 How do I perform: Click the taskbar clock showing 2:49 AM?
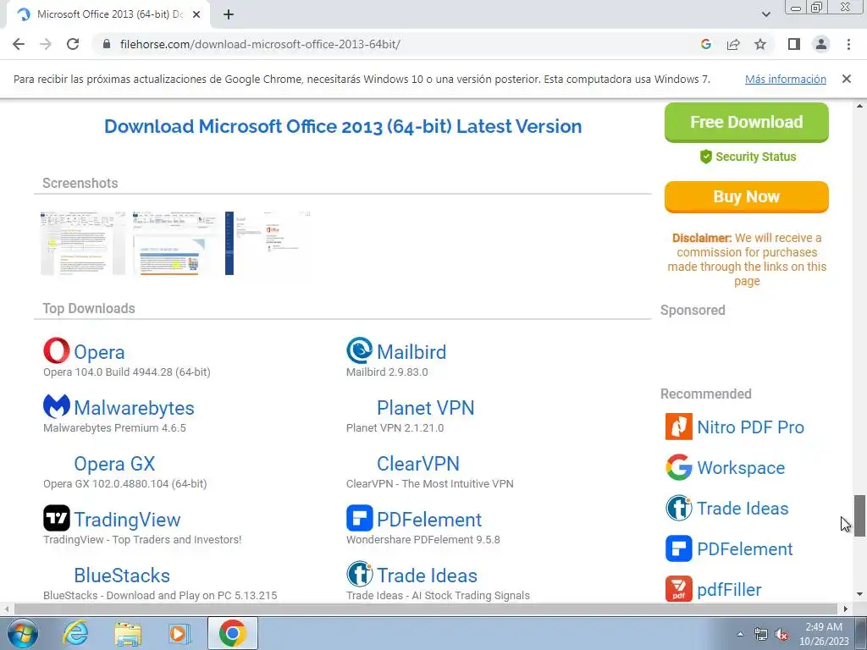[x=824, y=634]
